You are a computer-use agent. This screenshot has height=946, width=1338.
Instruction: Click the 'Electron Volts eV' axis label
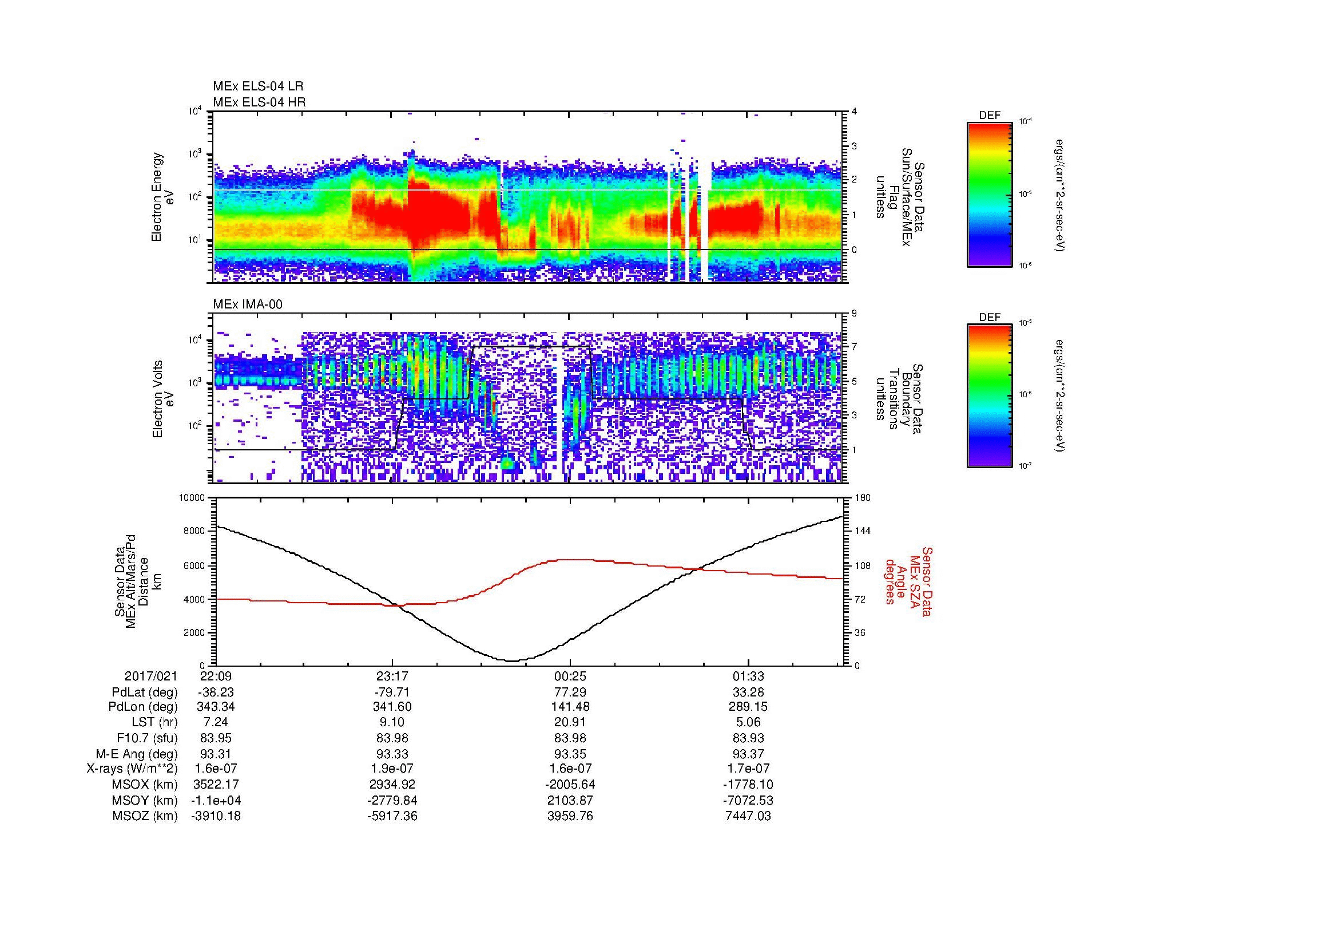[162, 399]
